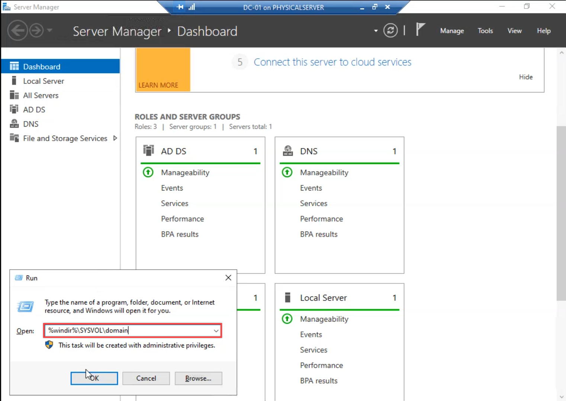Open the Notifications flag
Image resolution: width=566 pixels, height=401 pixels.
coord(420,30)
